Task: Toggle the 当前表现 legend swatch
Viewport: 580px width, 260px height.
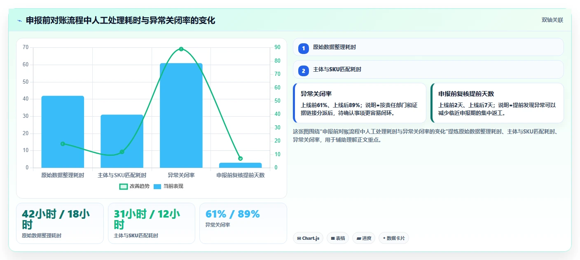Action: (x=157, y=186)
